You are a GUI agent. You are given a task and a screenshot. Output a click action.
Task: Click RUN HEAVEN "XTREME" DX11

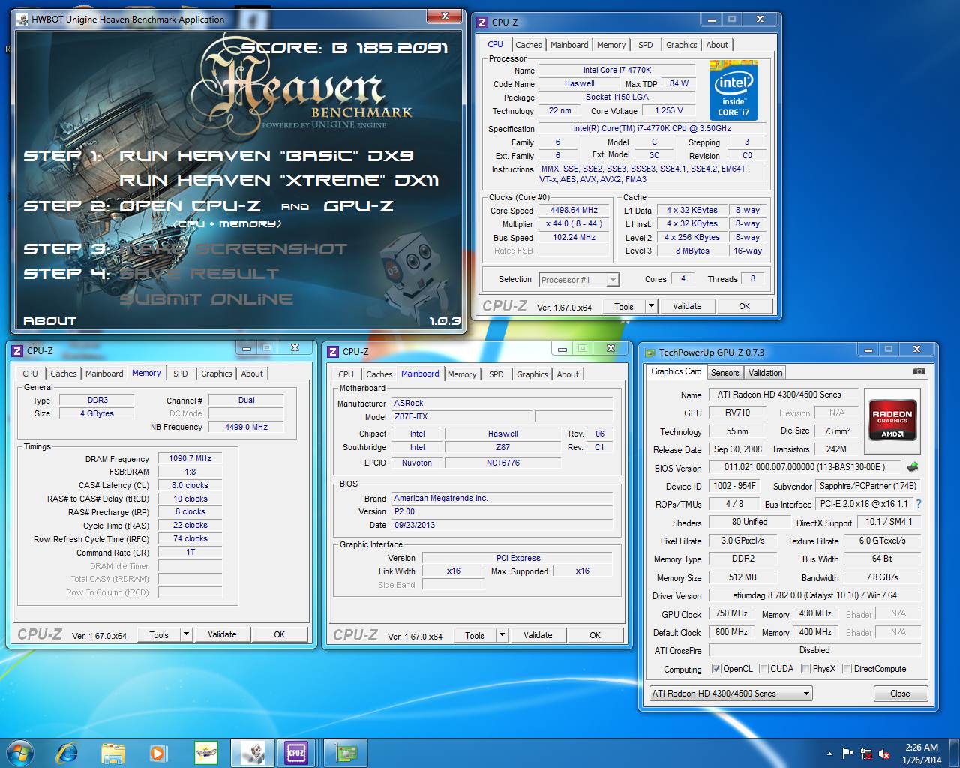coord(279,181)
